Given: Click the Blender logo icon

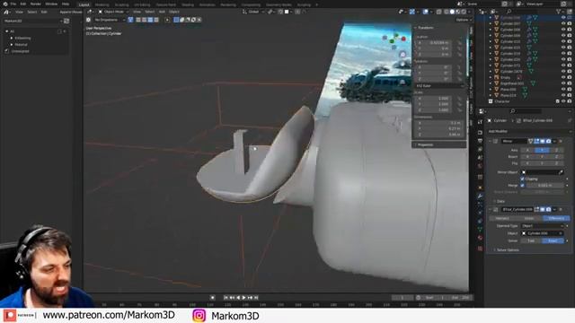Looking at the screenshot, I should tap(4, 4).
